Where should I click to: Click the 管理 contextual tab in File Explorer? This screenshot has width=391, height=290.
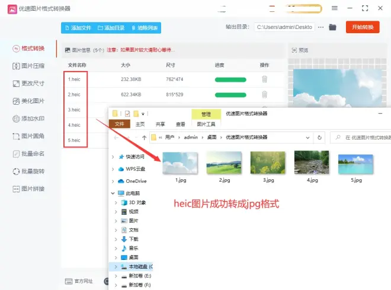[206, 114]
